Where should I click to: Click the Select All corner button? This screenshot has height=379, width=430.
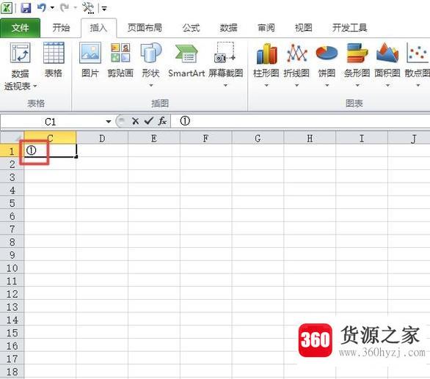point(12,138)
